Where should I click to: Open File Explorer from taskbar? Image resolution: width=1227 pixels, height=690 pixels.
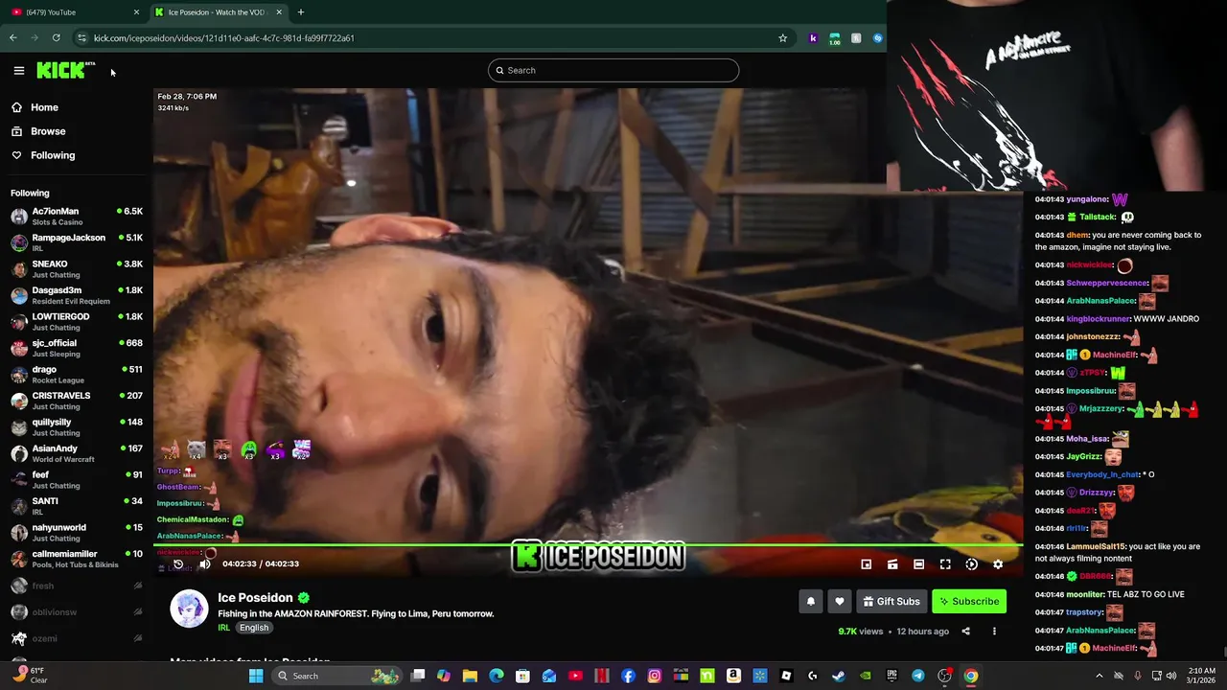470,676
